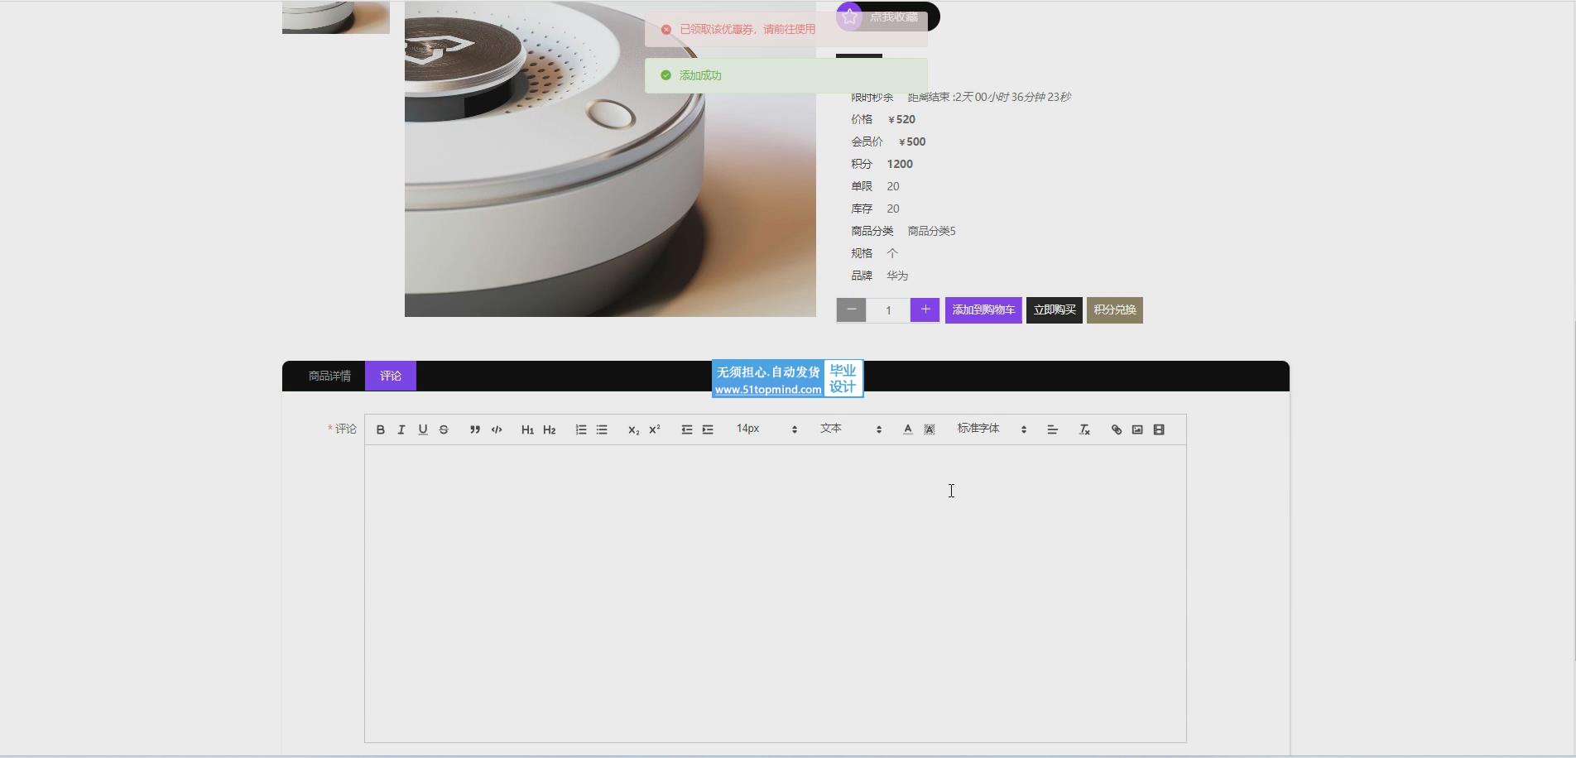Screen dimensions: 1576x758
Task: Apply Heading 2 style
Action: click(549, 429)
